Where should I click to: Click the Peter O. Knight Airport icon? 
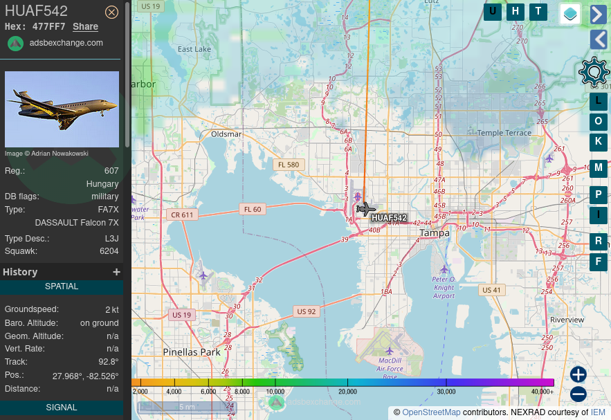(x=444, y=269)
